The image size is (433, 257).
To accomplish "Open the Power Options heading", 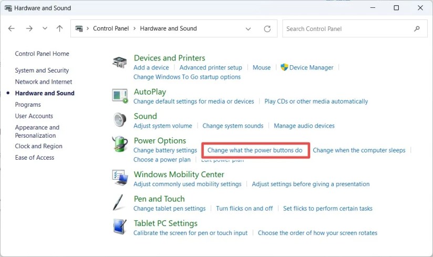I will [x=160, y=141].
